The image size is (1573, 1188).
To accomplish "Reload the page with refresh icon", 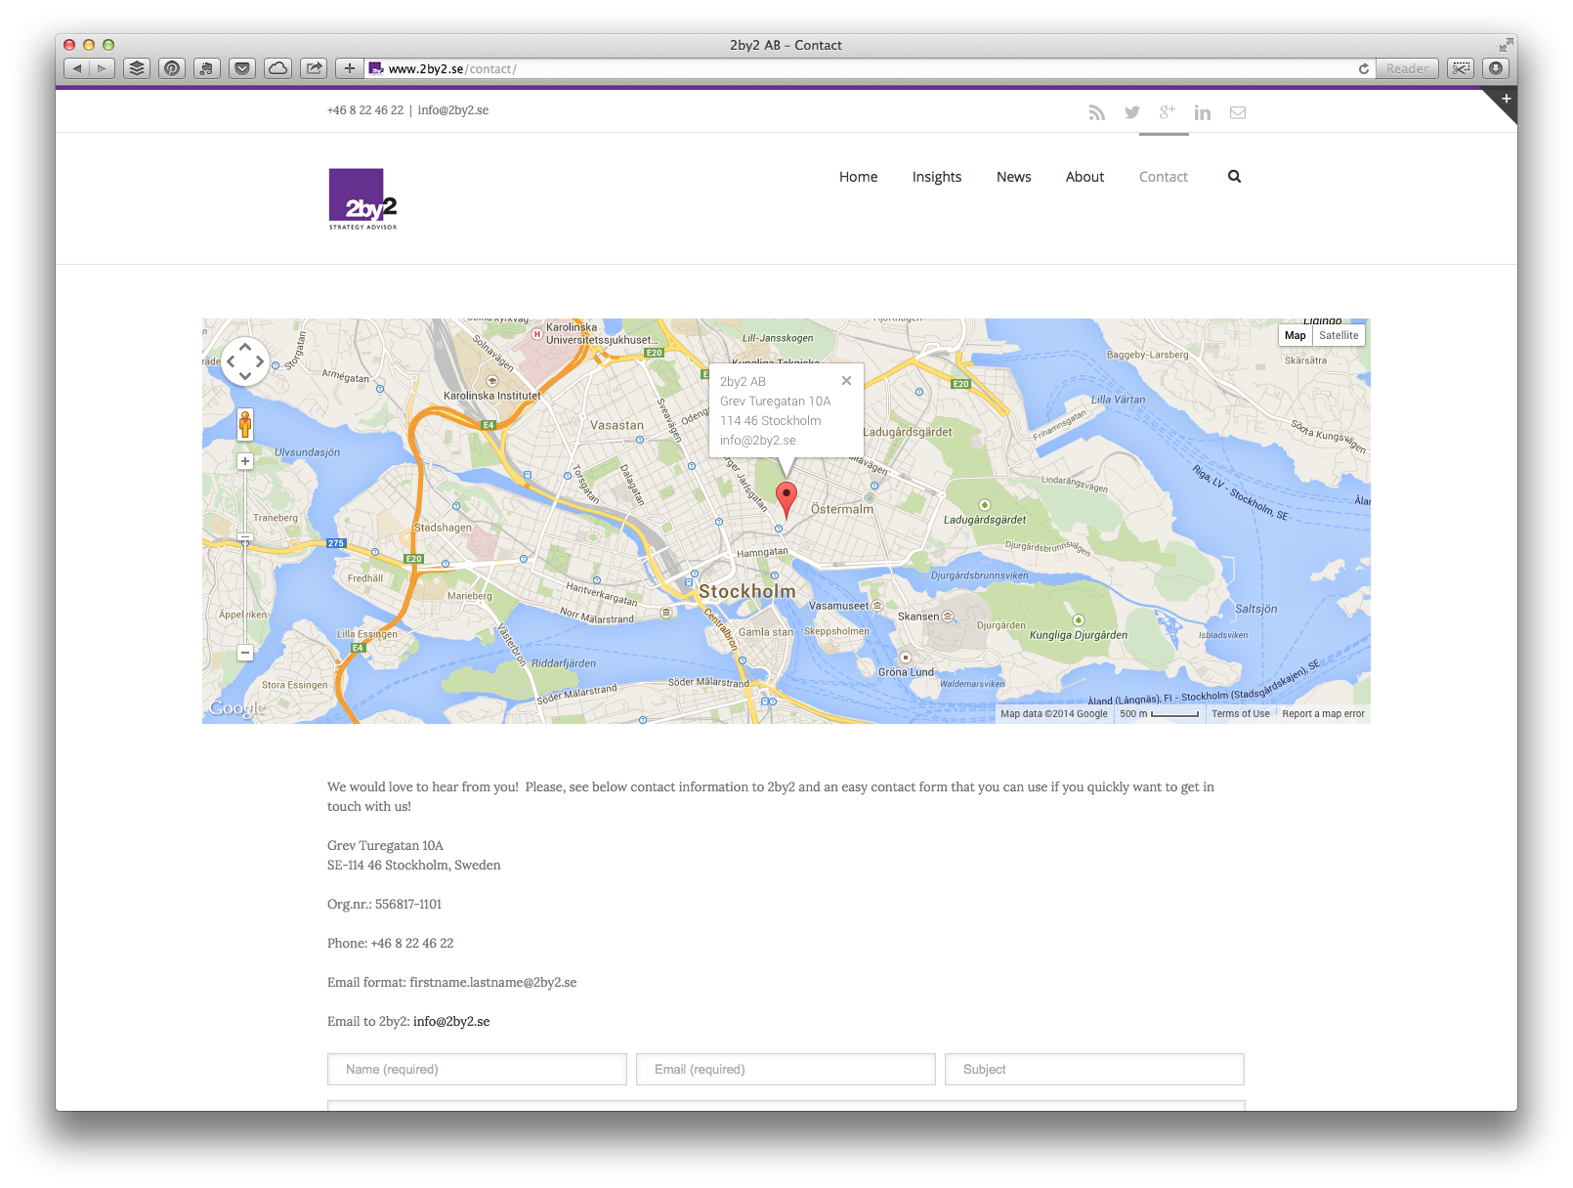I will point(1363,68).
